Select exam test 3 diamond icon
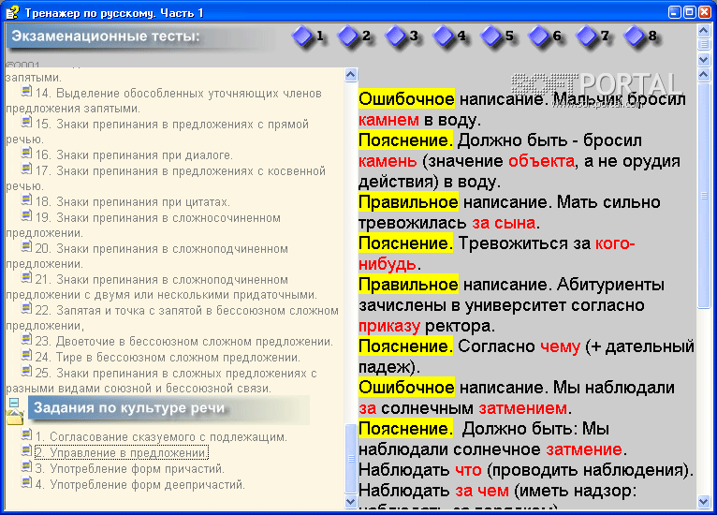 point(397,37)
